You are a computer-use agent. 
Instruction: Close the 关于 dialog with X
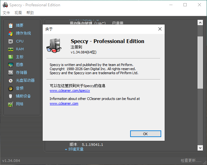(x=160, y=29)
